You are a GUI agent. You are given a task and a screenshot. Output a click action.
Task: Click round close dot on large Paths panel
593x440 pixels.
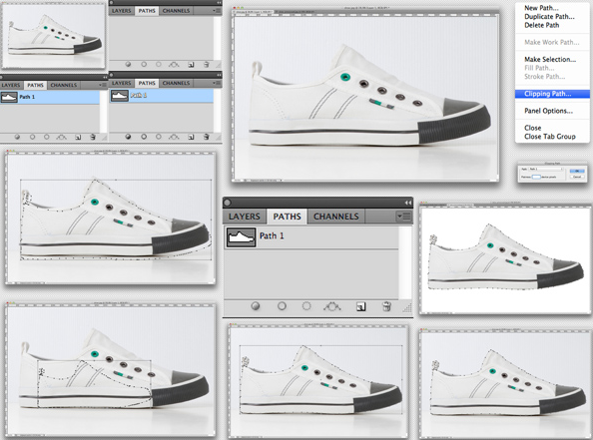click(227, 203)
